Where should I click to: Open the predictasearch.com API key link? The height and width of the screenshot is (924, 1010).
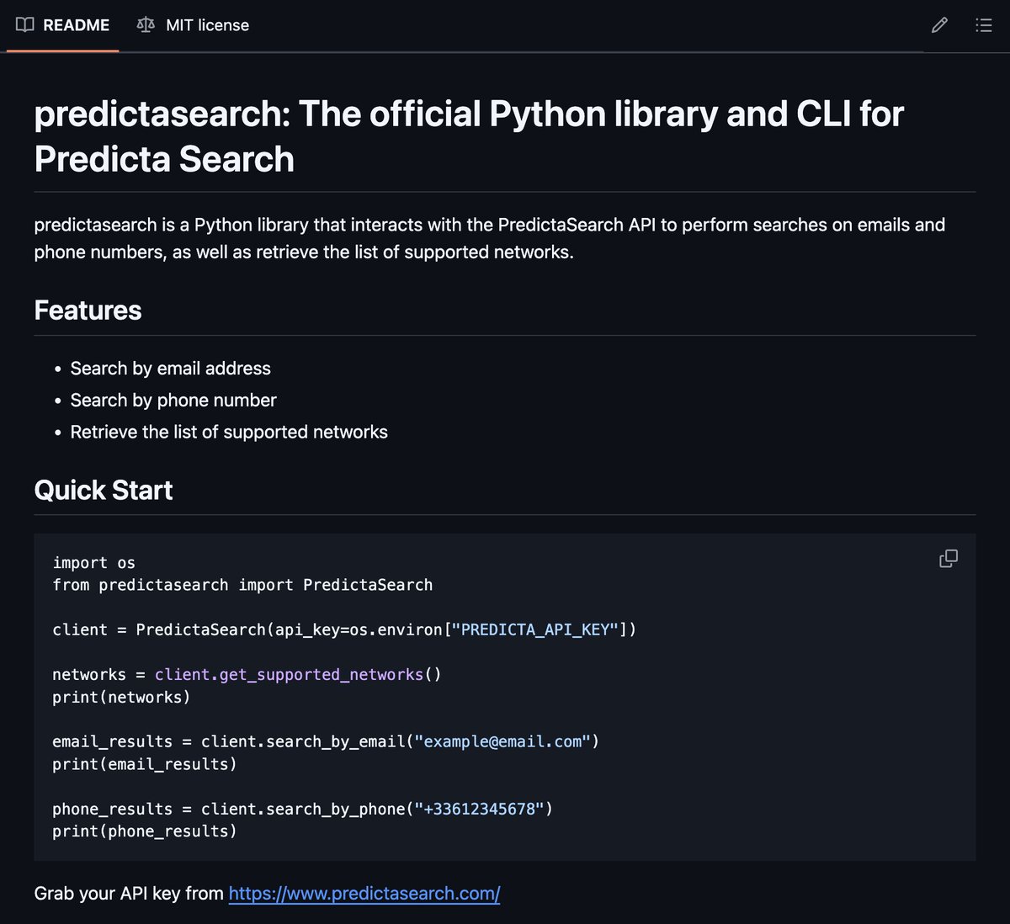point(364,893)
